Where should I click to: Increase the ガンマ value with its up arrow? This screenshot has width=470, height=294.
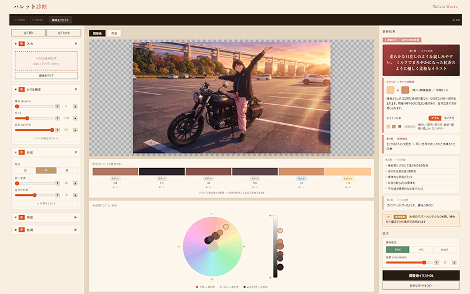[x=75, y=118]
